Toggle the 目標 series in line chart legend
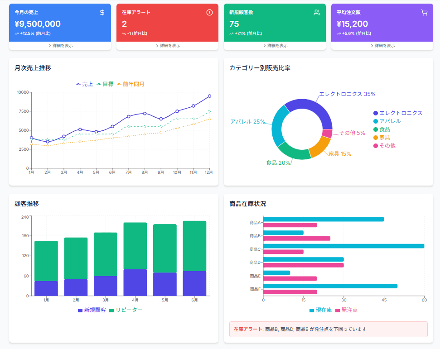The height and width of the screenshot is (349, 440). tap(105, 84)
